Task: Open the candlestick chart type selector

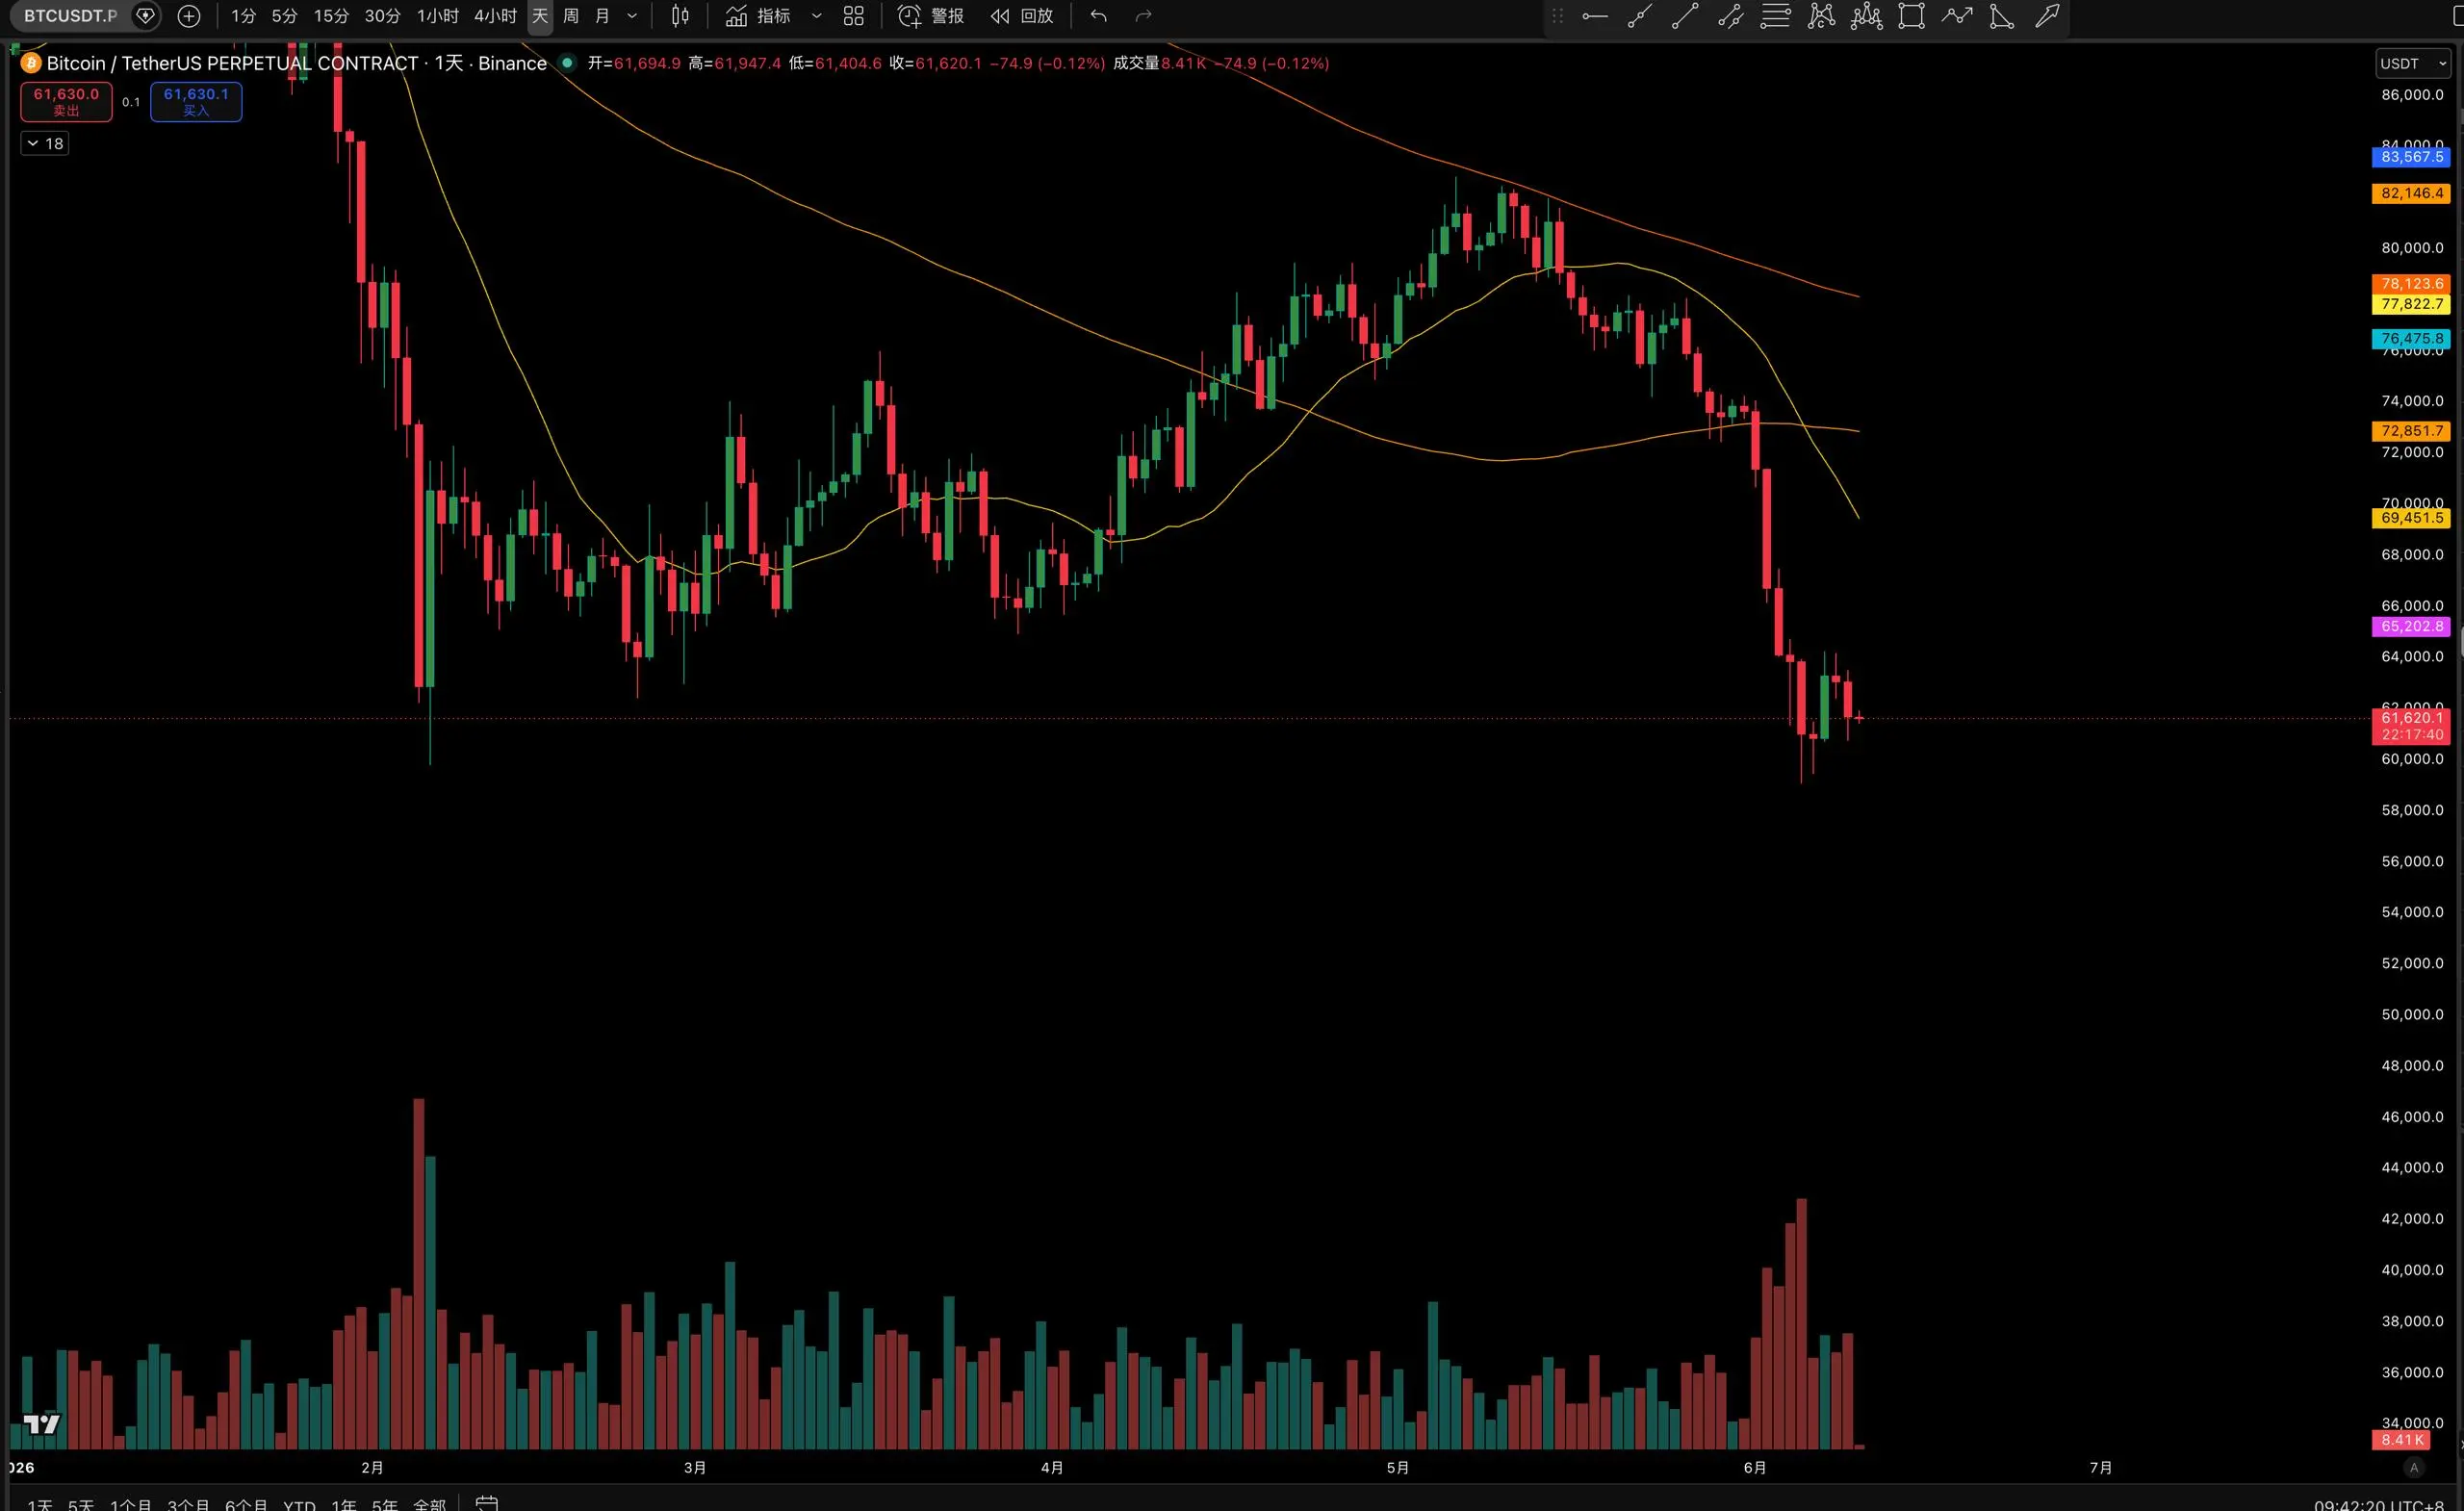Action: 680,16
